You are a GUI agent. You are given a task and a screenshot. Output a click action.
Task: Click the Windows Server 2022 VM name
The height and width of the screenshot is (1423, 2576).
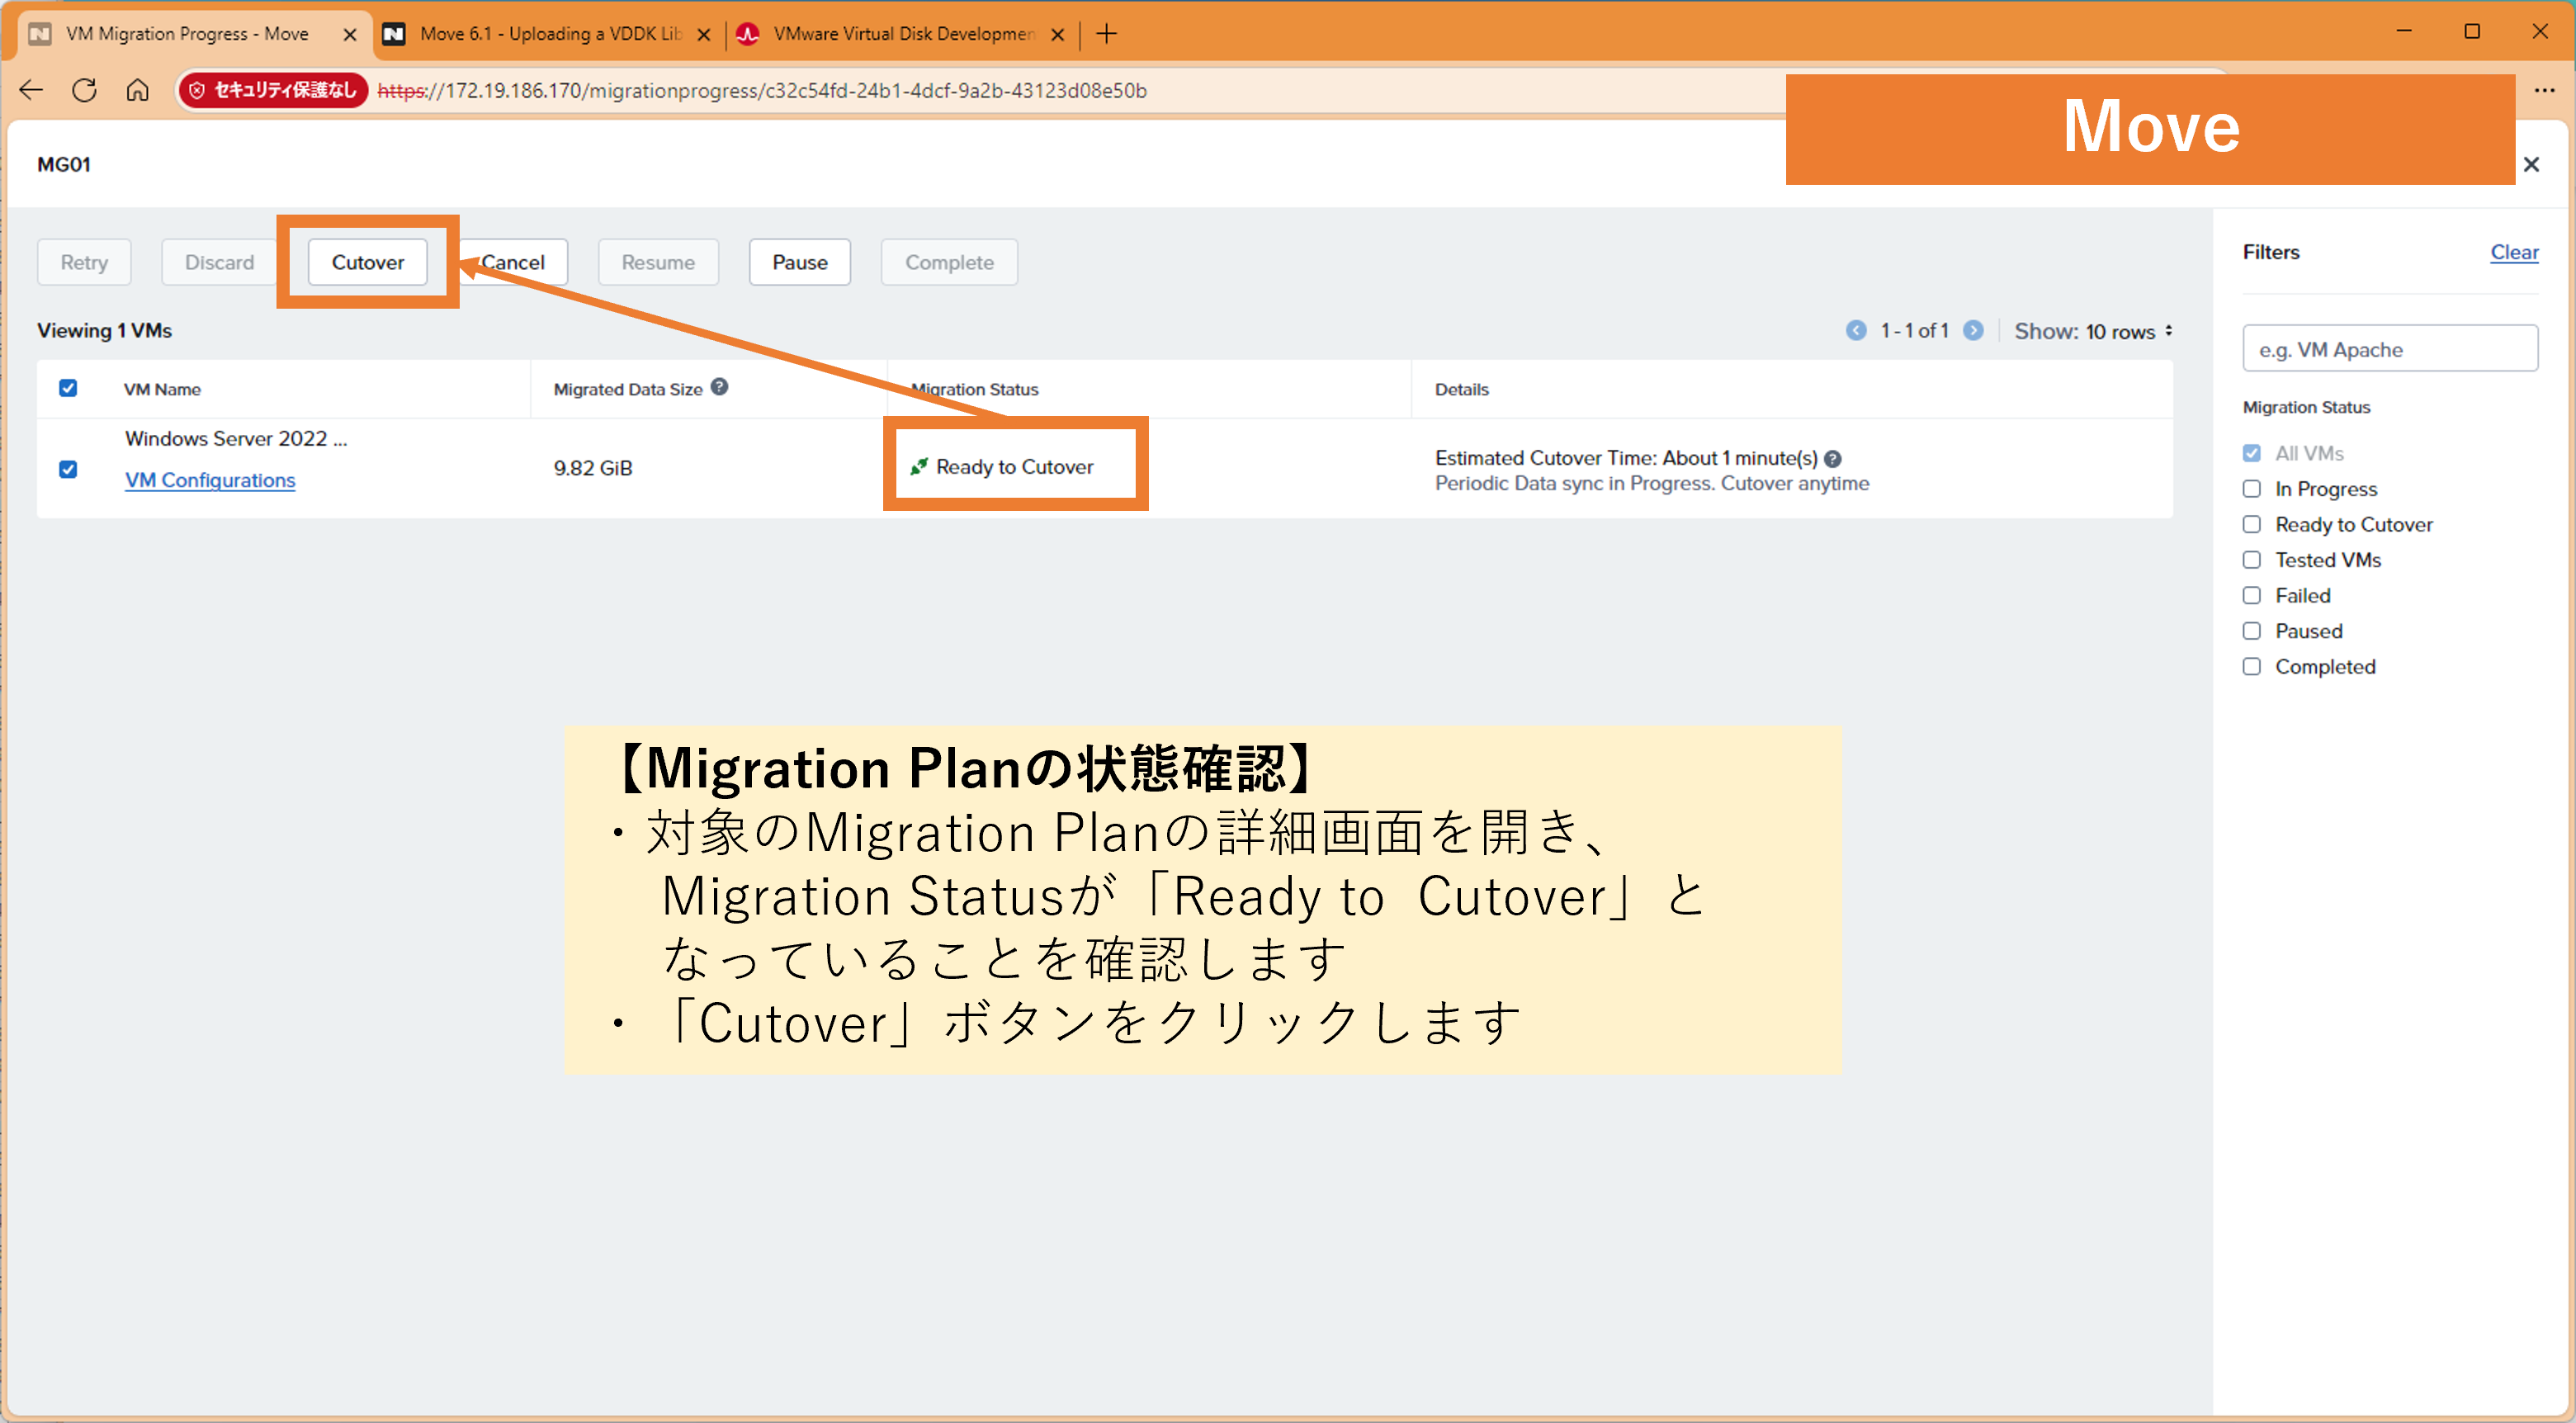coord(236,438)
